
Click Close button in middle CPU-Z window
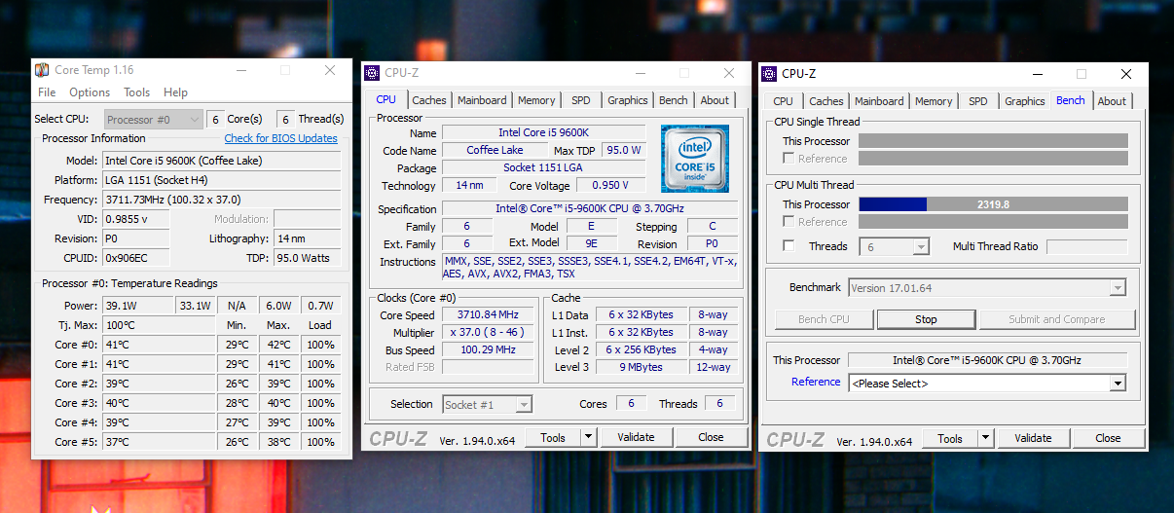(711, 438)
